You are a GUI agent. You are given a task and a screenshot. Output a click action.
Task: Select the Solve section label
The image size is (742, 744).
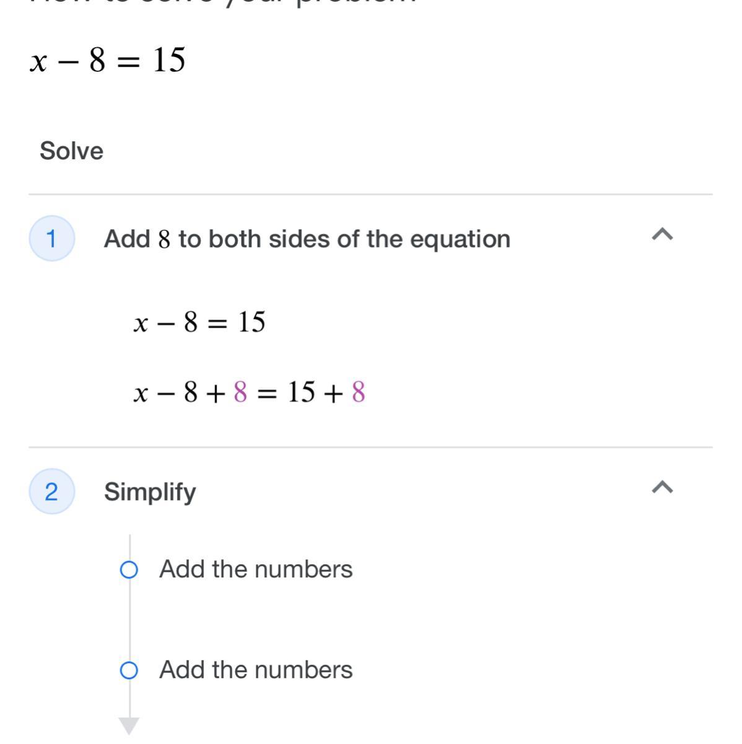pyautogui.click(x=71, y=151)
